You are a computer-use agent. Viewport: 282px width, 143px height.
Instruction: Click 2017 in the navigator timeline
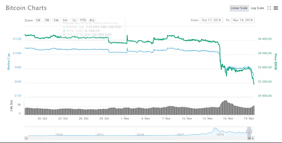pyautogui.click(x=180, y=135)
